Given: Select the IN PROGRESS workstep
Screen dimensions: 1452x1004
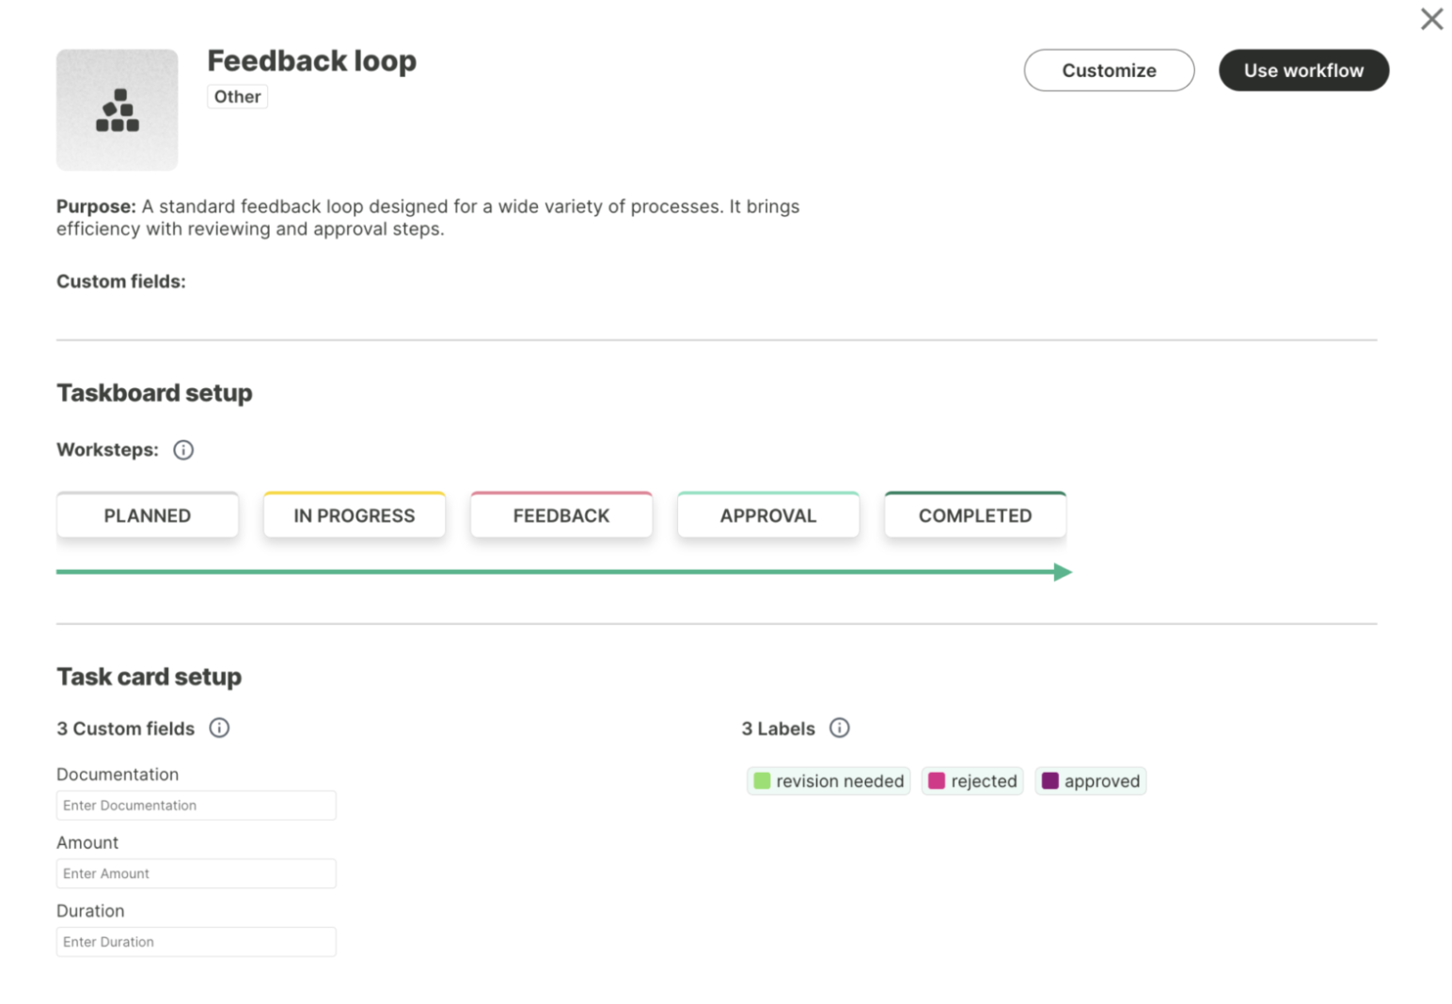Looking at the screenshot, I should [x=354, y=515].
